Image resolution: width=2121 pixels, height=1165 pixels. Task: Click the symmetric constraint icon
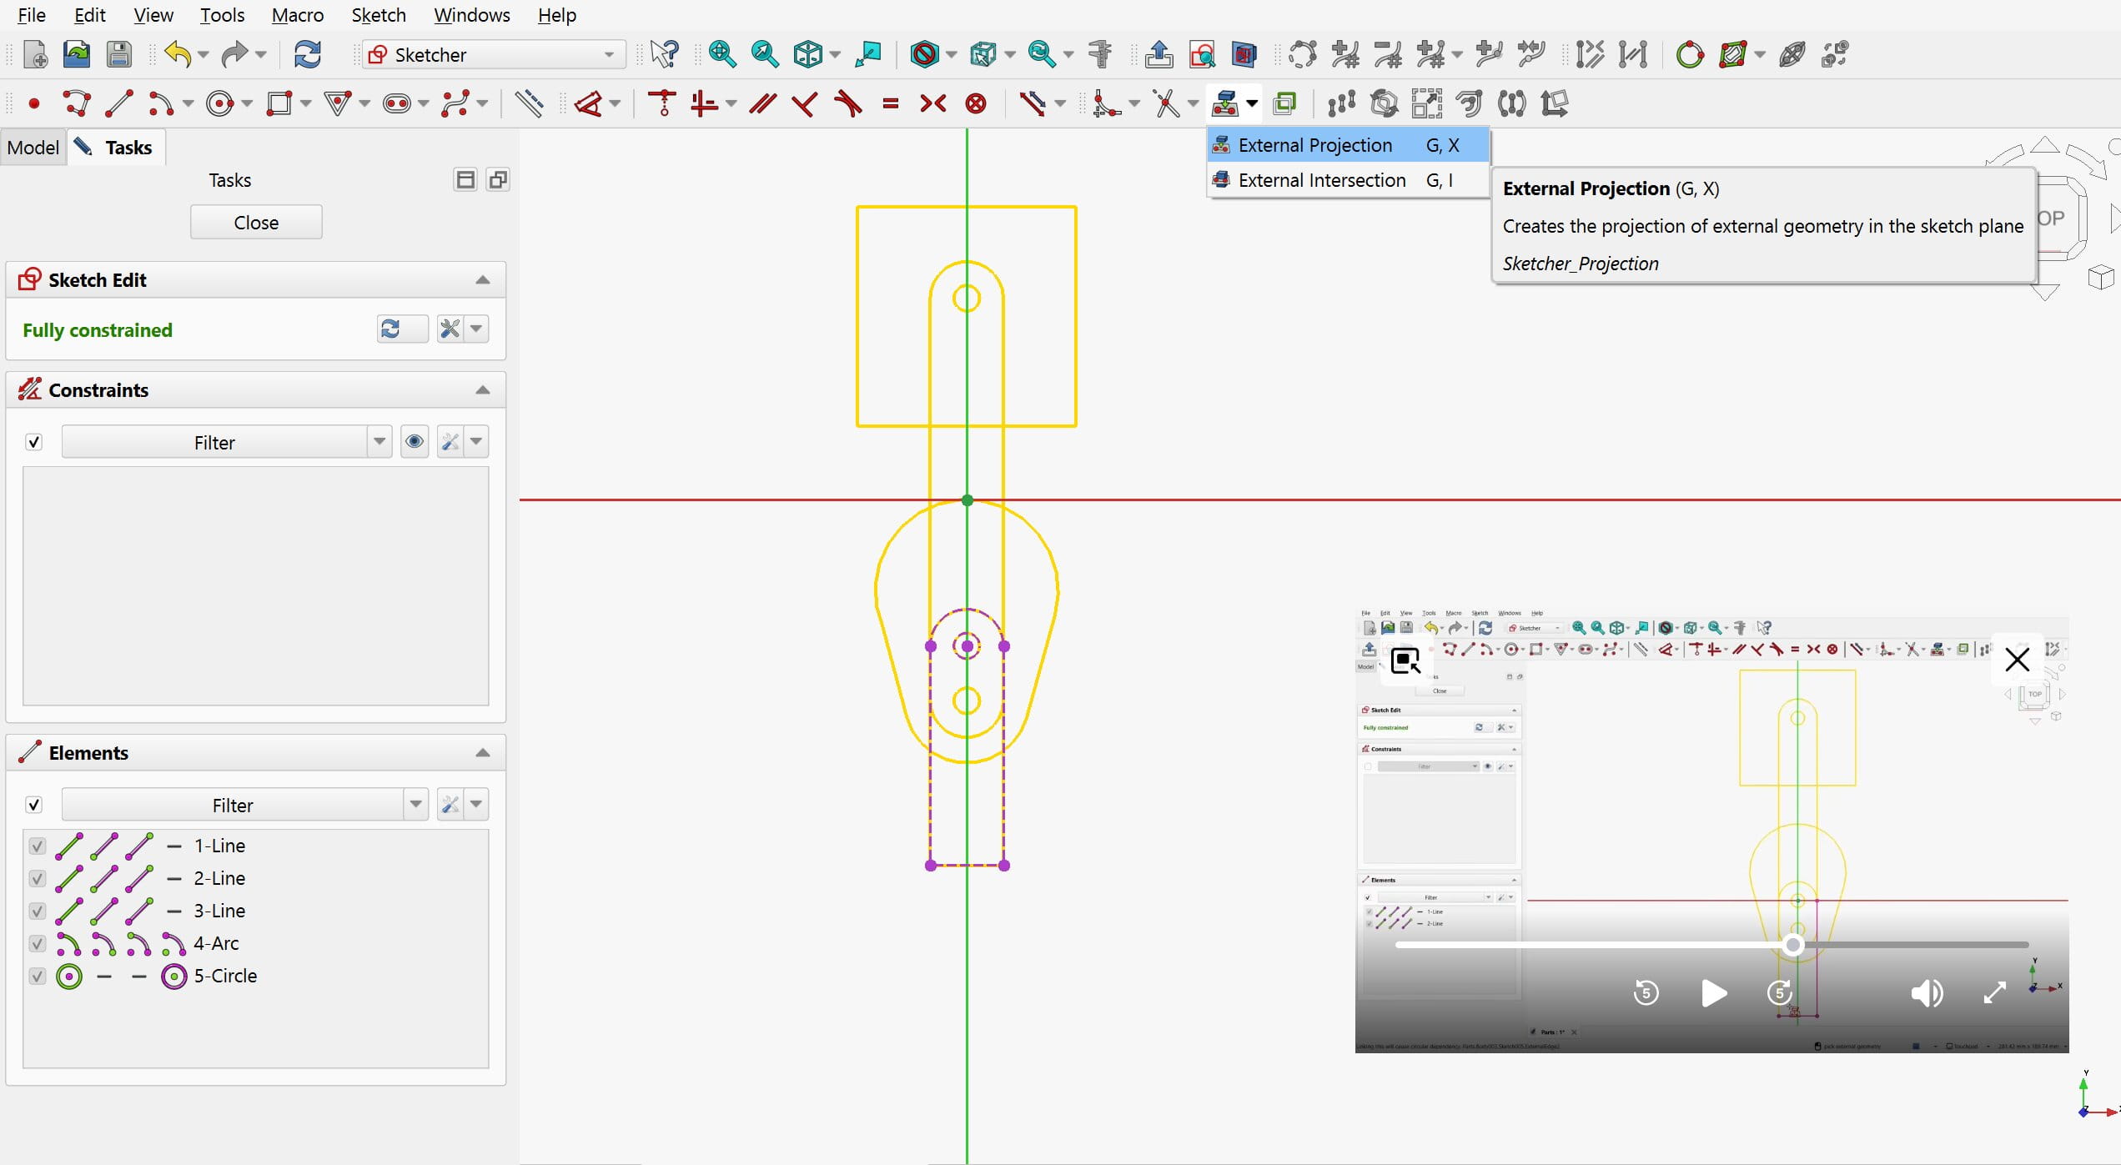932,103
